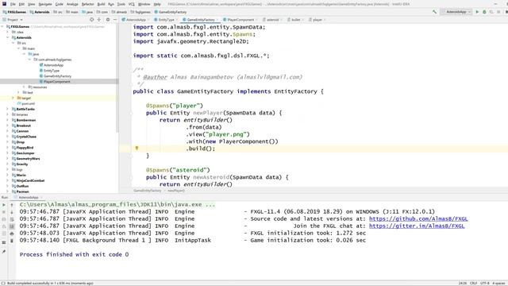Screen dimensions: 508x286
Task: Click the down arrow in Run console toolbar
Action: [12, 212]
